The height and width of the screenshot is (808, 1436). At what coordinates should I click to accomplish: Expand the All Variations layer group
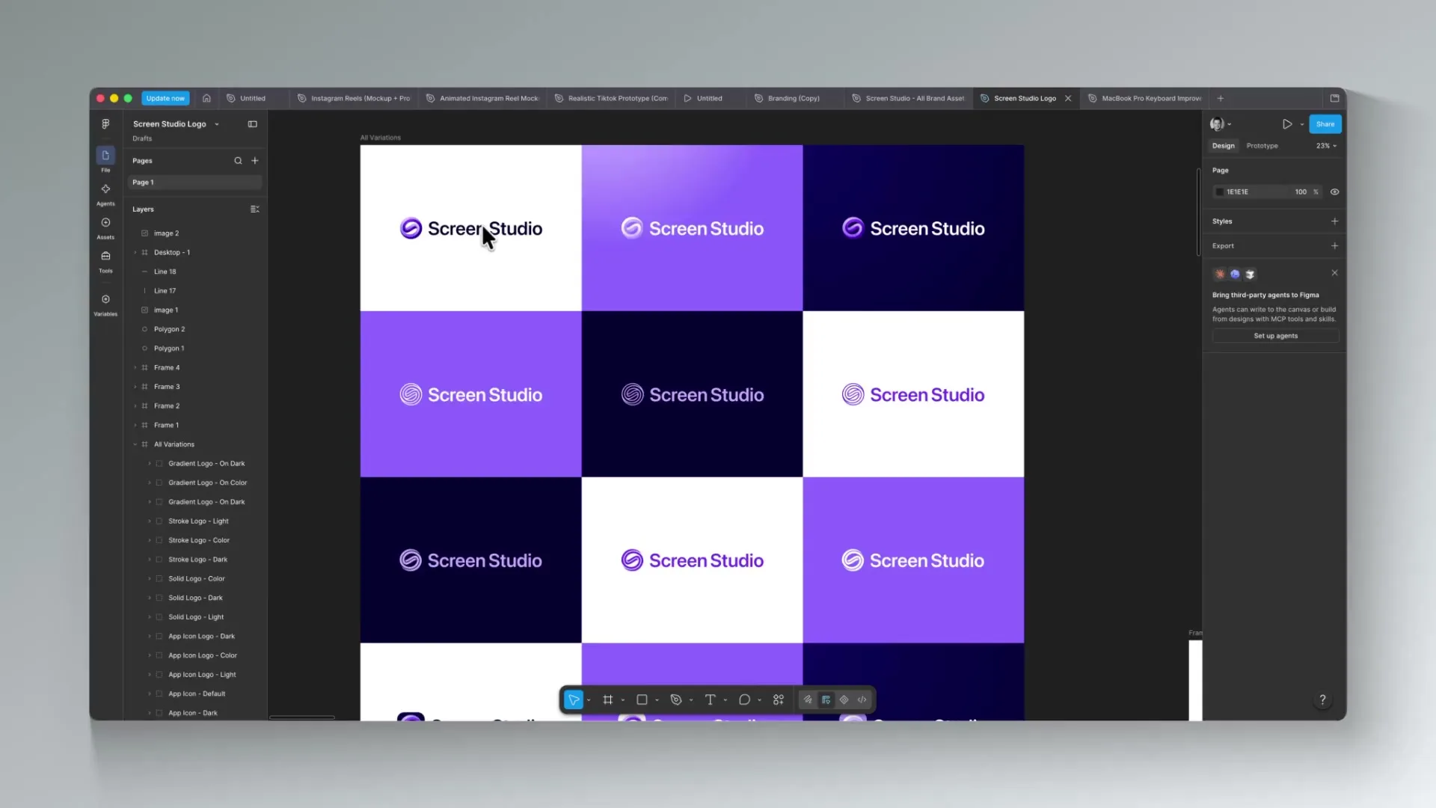point(135,444)
